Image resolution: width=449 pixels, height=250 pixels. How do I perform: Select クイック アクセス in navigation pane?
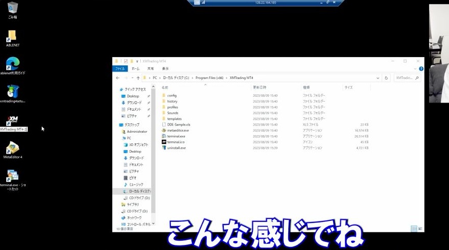pos(135,89)
